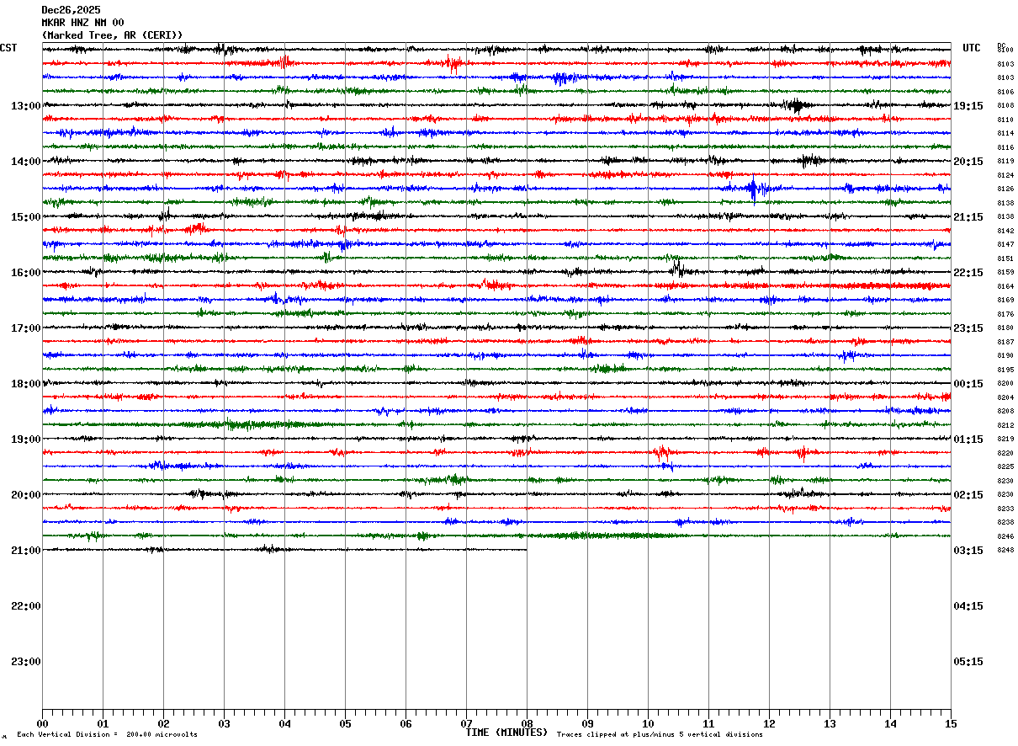Click minute 11 on the time axis

click(708, 723)
